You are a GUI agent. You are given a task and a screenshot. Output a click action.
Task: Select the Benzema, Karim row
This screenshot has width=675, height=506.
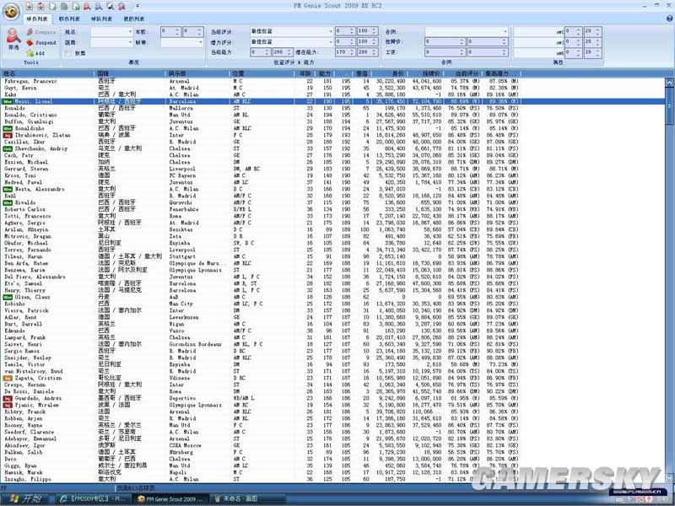332,270
